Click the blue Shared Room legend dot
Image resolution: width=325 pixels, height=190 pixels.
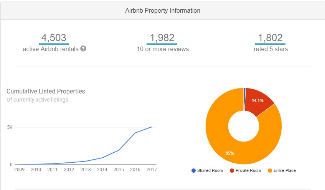tap(194, 171)
